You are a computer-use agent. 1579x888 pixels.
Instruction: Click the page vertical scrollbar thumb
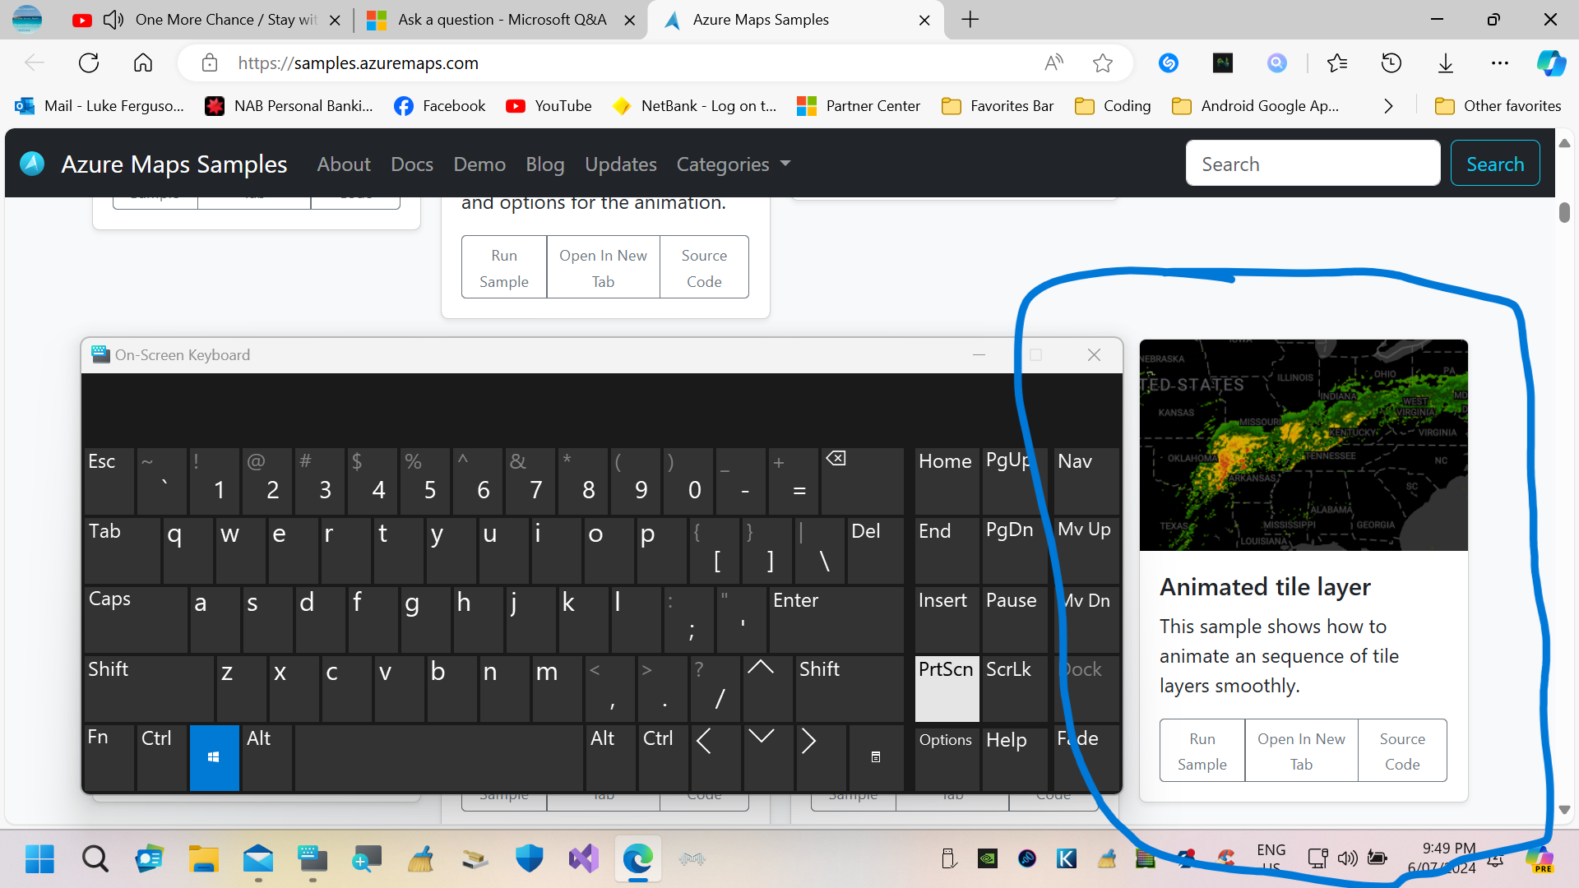click(1564, 212)
